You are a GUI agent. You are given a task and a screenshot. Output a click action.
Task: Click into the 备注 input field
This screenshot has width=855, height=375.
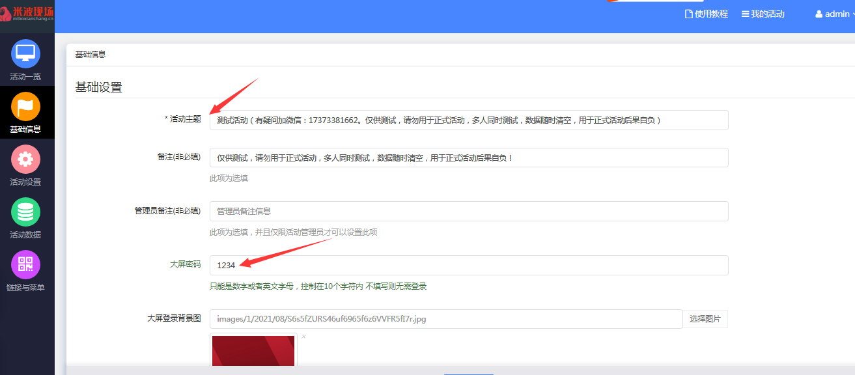pos(468,158)
